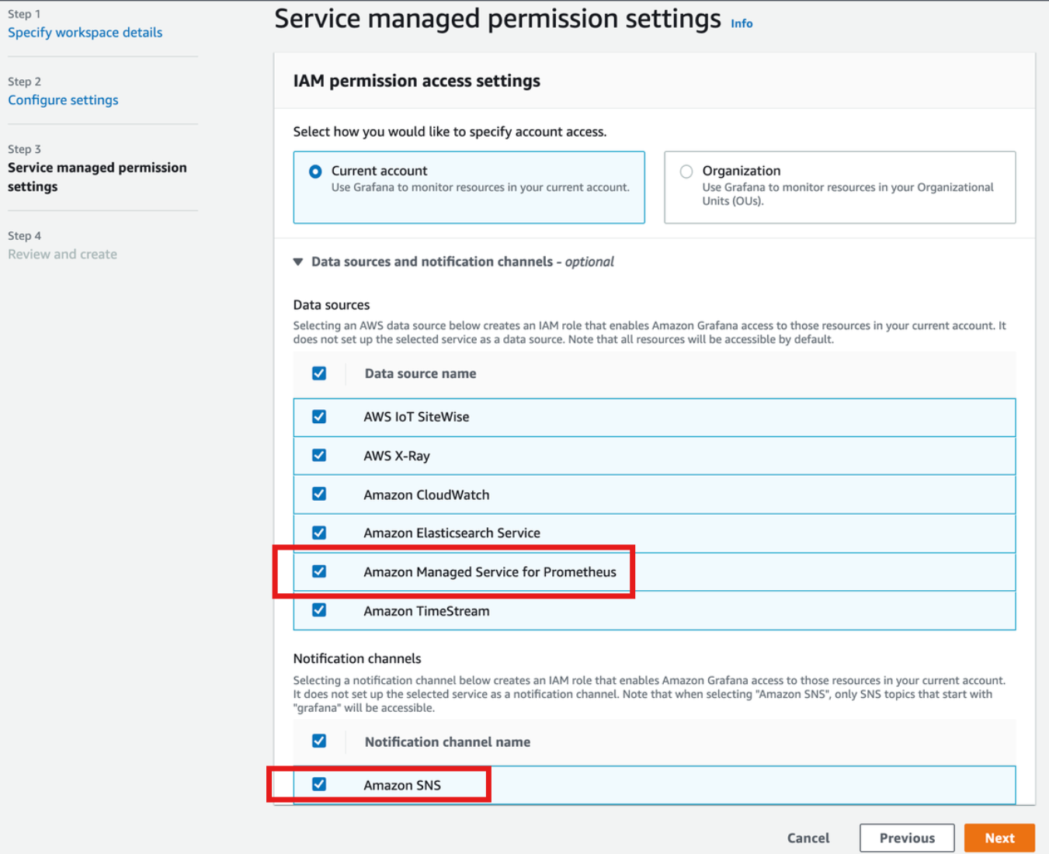
Task: Open Specify workspace details step link
Action: 85,33
